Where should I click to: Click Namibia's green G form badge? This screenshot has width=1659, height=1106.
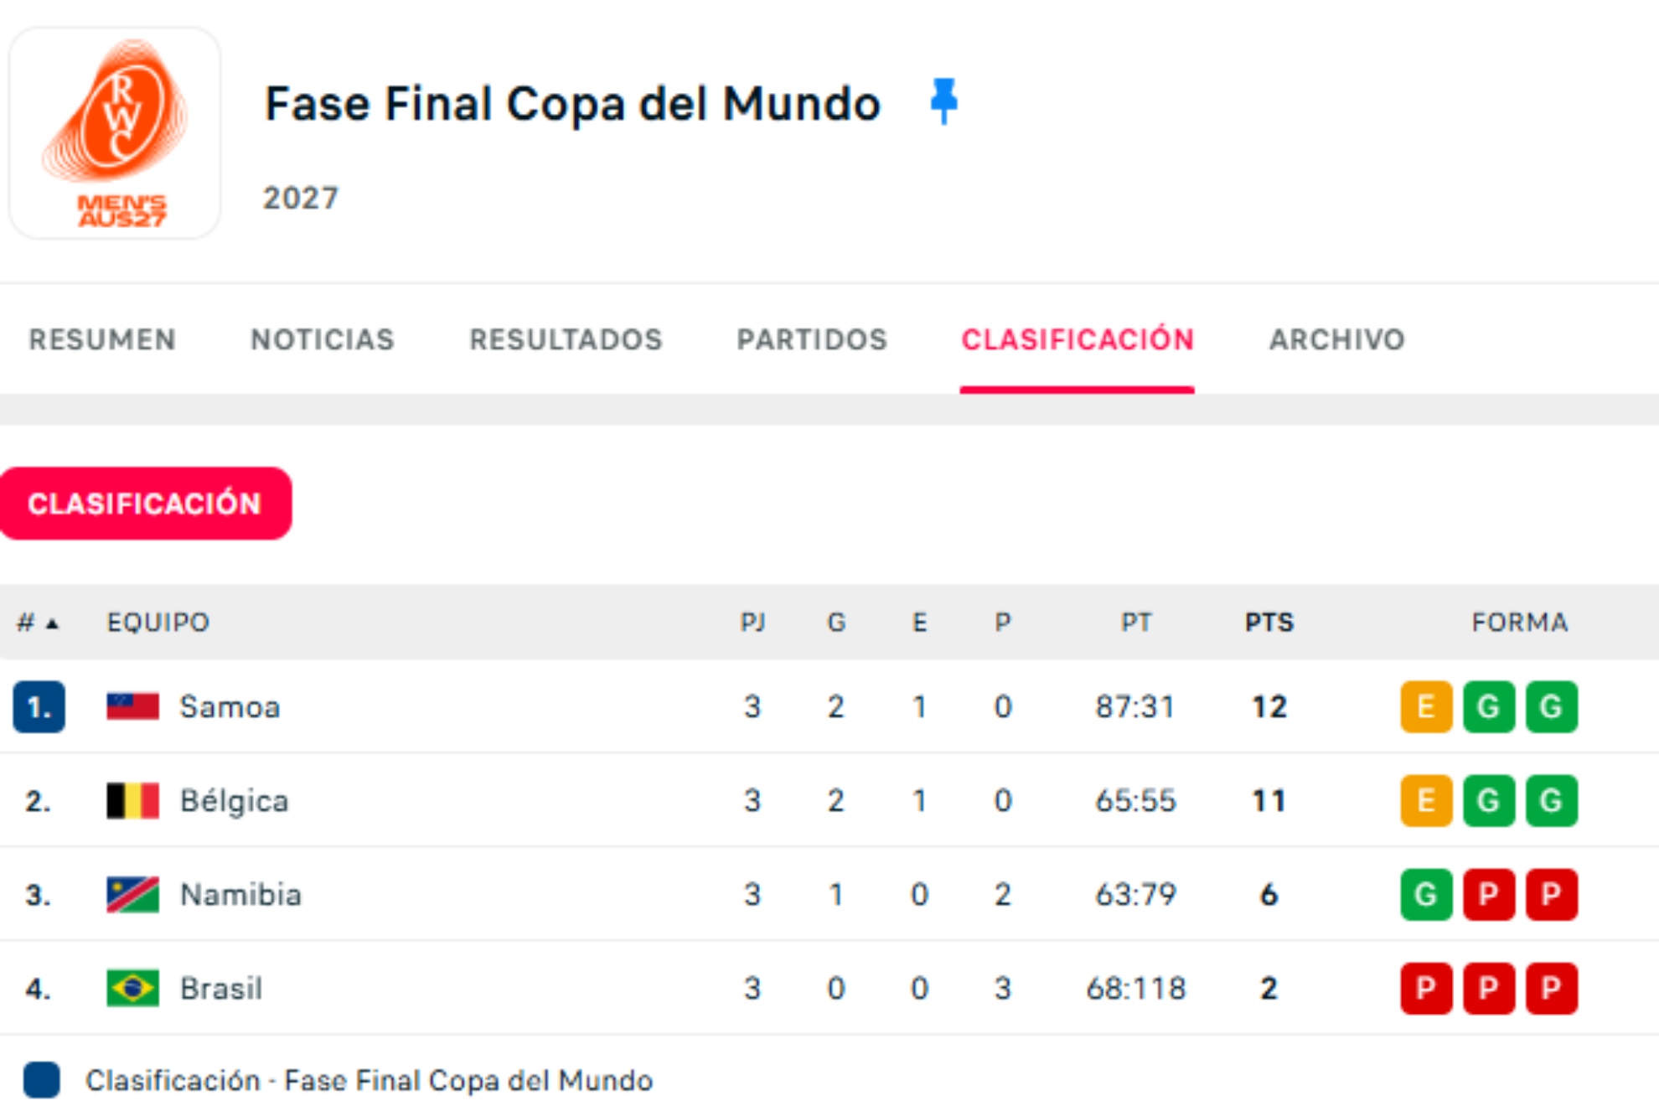tap(1425, 894)
